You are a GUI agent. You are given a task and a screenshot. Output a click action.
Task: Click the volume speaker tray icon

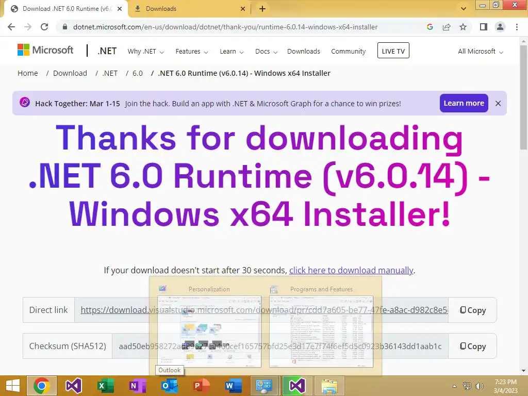480,386
